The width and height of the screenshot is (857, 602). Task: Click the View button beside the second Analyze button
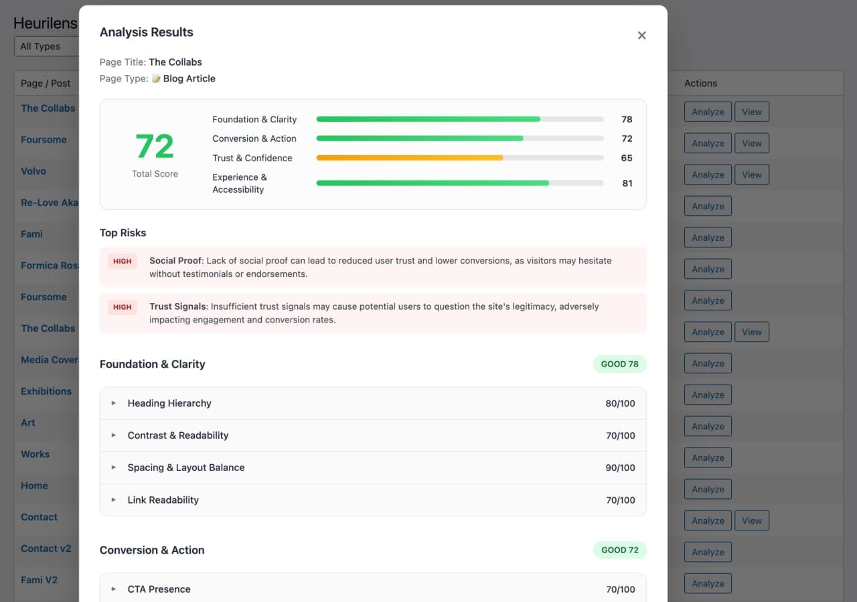(x=752, y=142)
